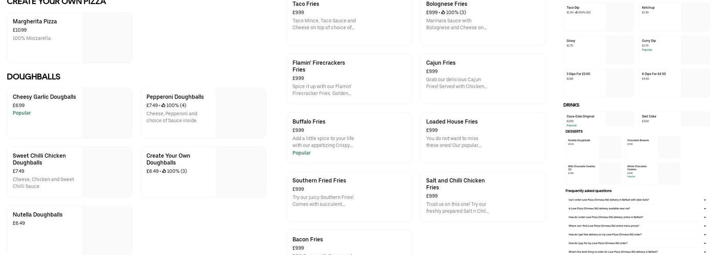Click thumbs-up rating icon on Taco Dip

(x=576, y=12)
